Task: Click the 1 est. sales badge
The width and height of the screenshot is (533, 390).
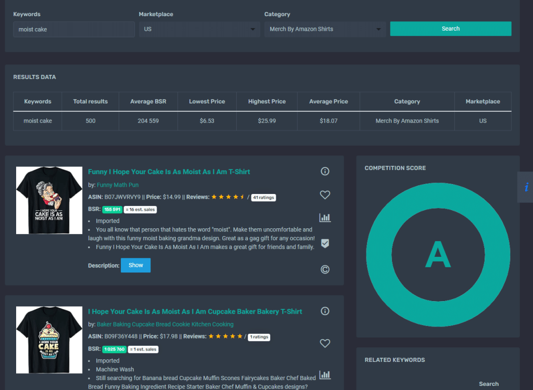Action: coord(143,349)
